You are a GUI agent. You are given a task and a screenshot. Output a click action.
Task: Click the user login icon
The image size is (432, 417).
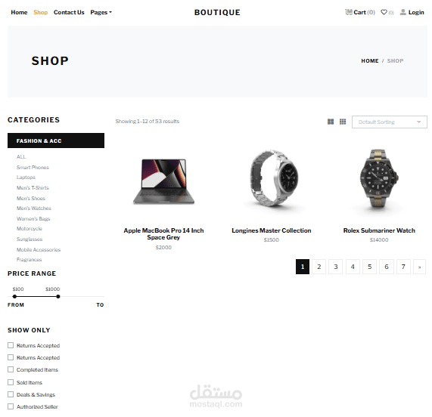[402, 12]
